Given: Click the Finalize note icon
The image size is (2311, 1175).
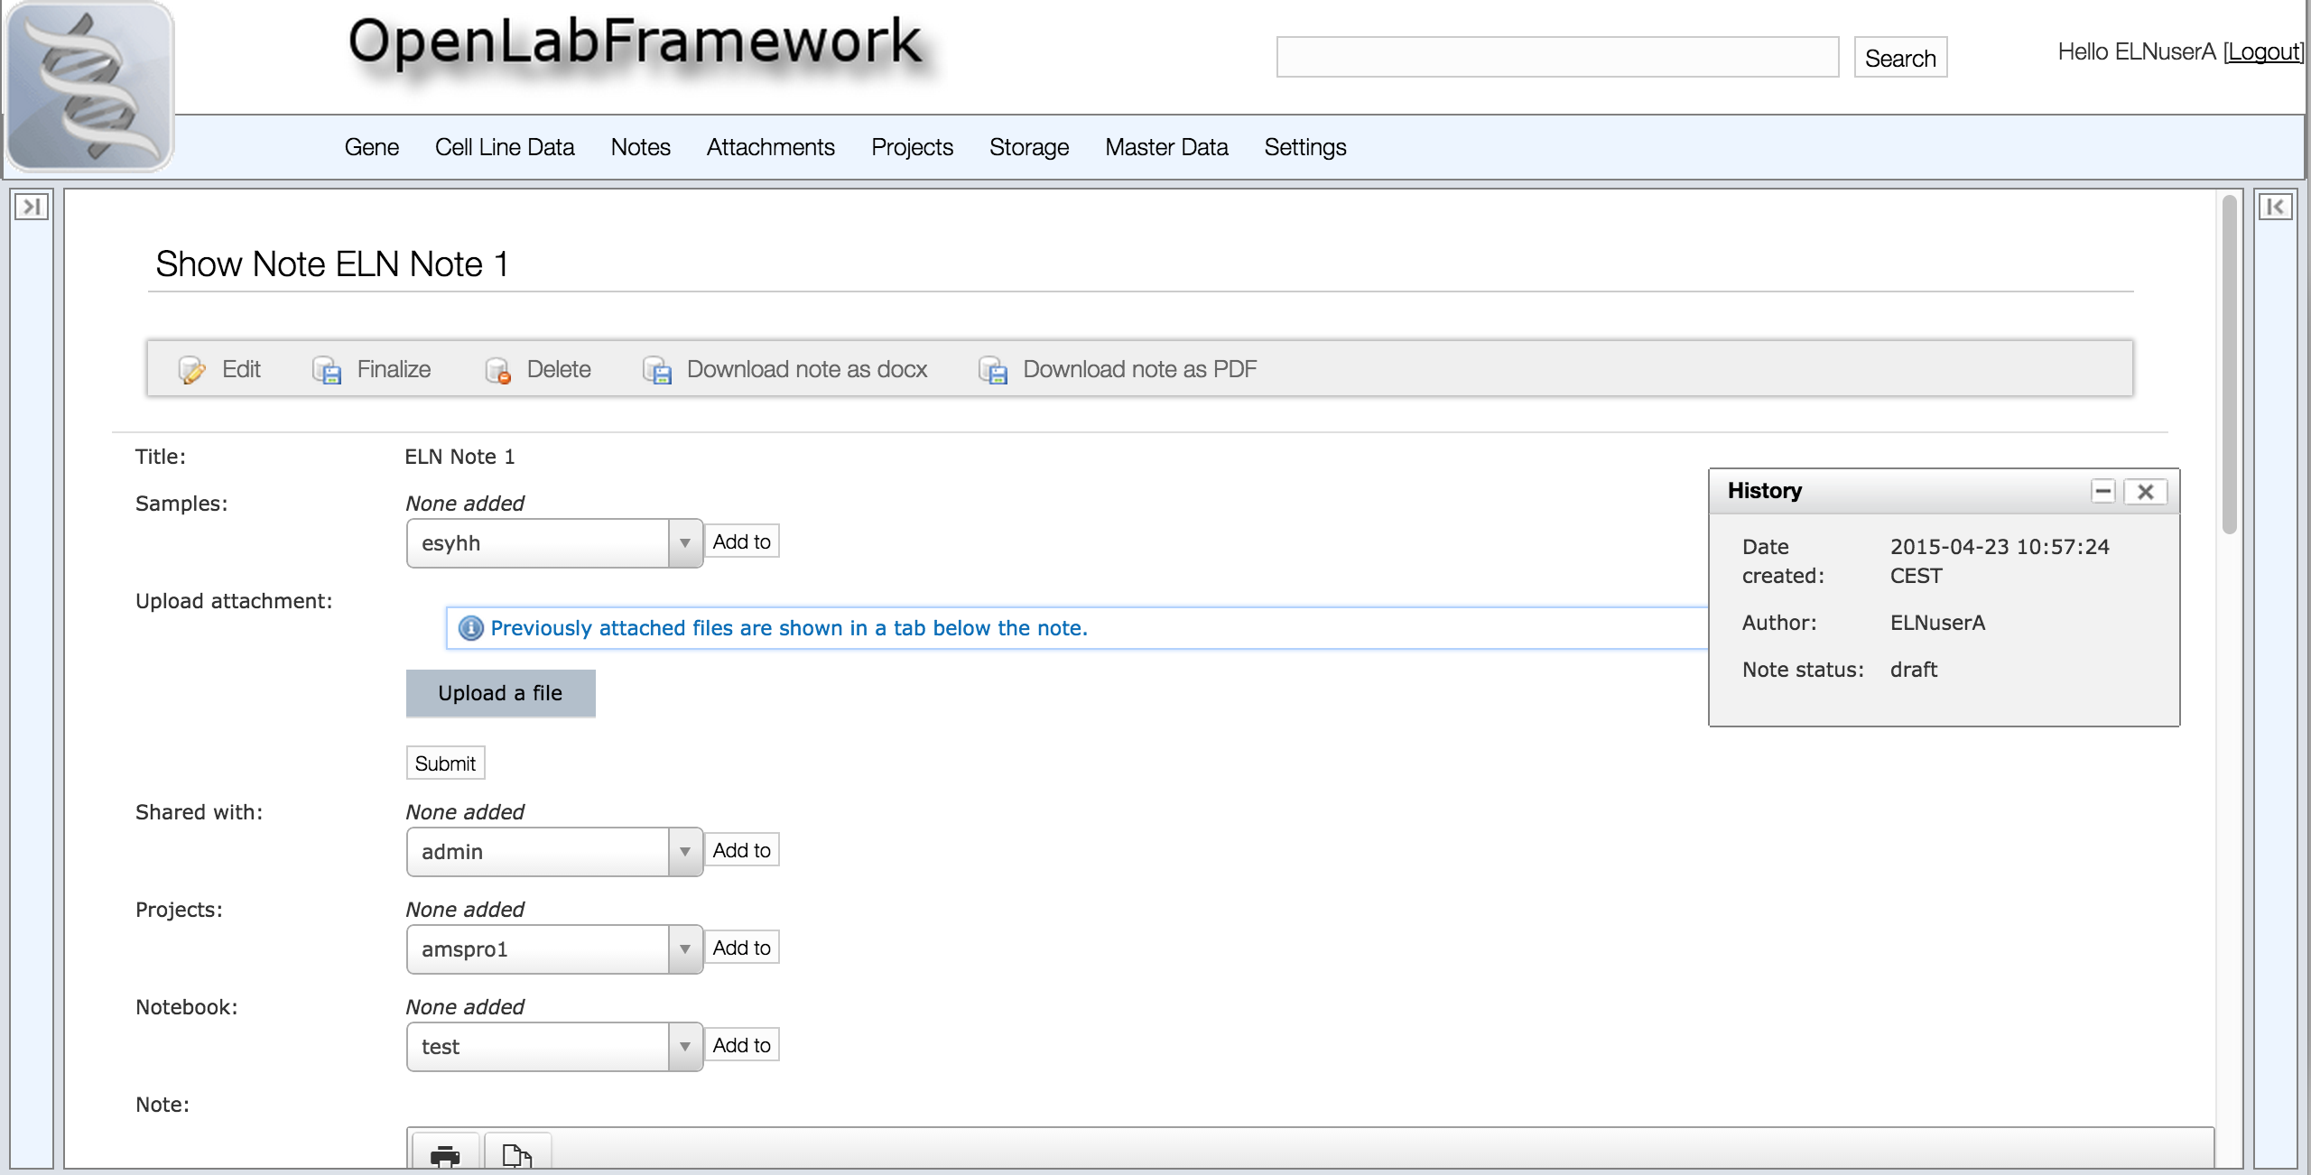Looking at the screenshot, I should click(x=327, y=370).
